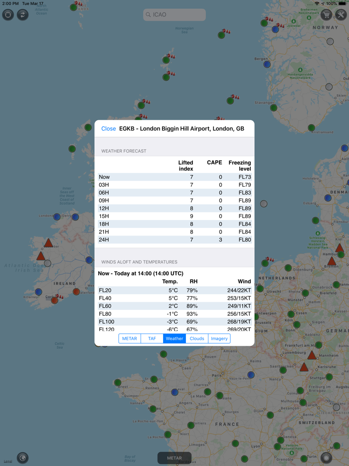Select the blue station marker at Bergen

pos(267,64)
